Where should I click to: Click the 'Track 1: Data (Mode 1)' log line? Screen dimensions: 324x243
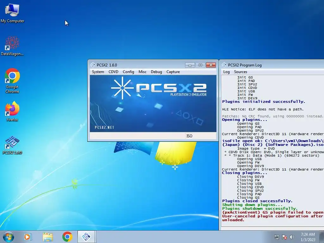272,155
